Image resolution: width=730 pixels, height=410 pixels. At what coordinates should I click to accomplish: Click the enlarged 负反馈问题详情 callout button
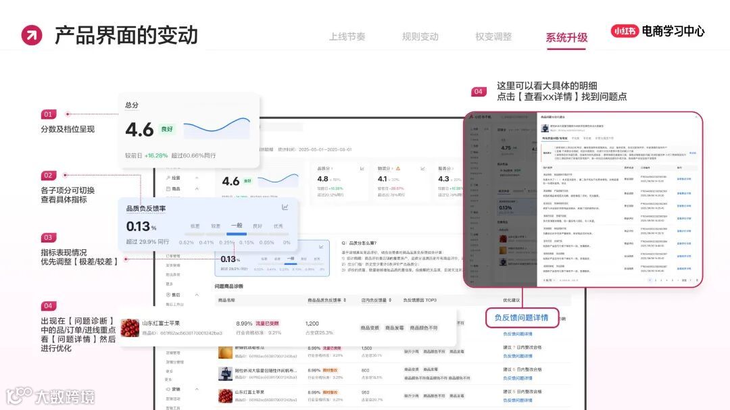pyautogui.click(x=522, y=318)
